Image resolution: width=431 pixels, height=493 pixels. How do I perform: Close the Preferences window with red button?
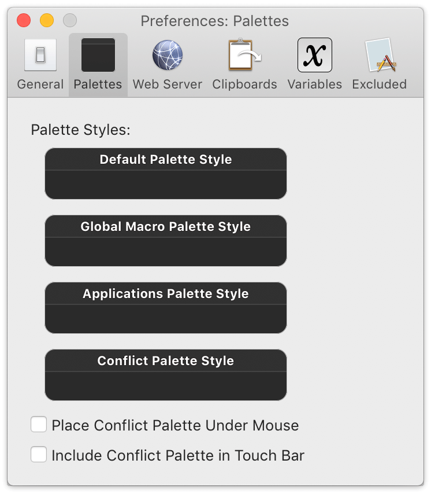pos(24,20)
